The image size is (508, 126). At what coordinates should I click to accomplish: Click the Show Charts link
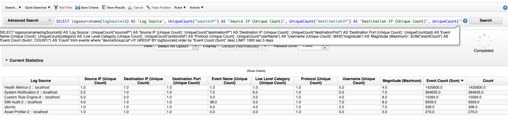click(256, 71)
